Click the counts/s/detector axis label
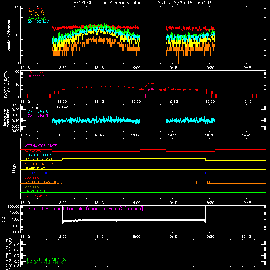 tap(9, 35)
